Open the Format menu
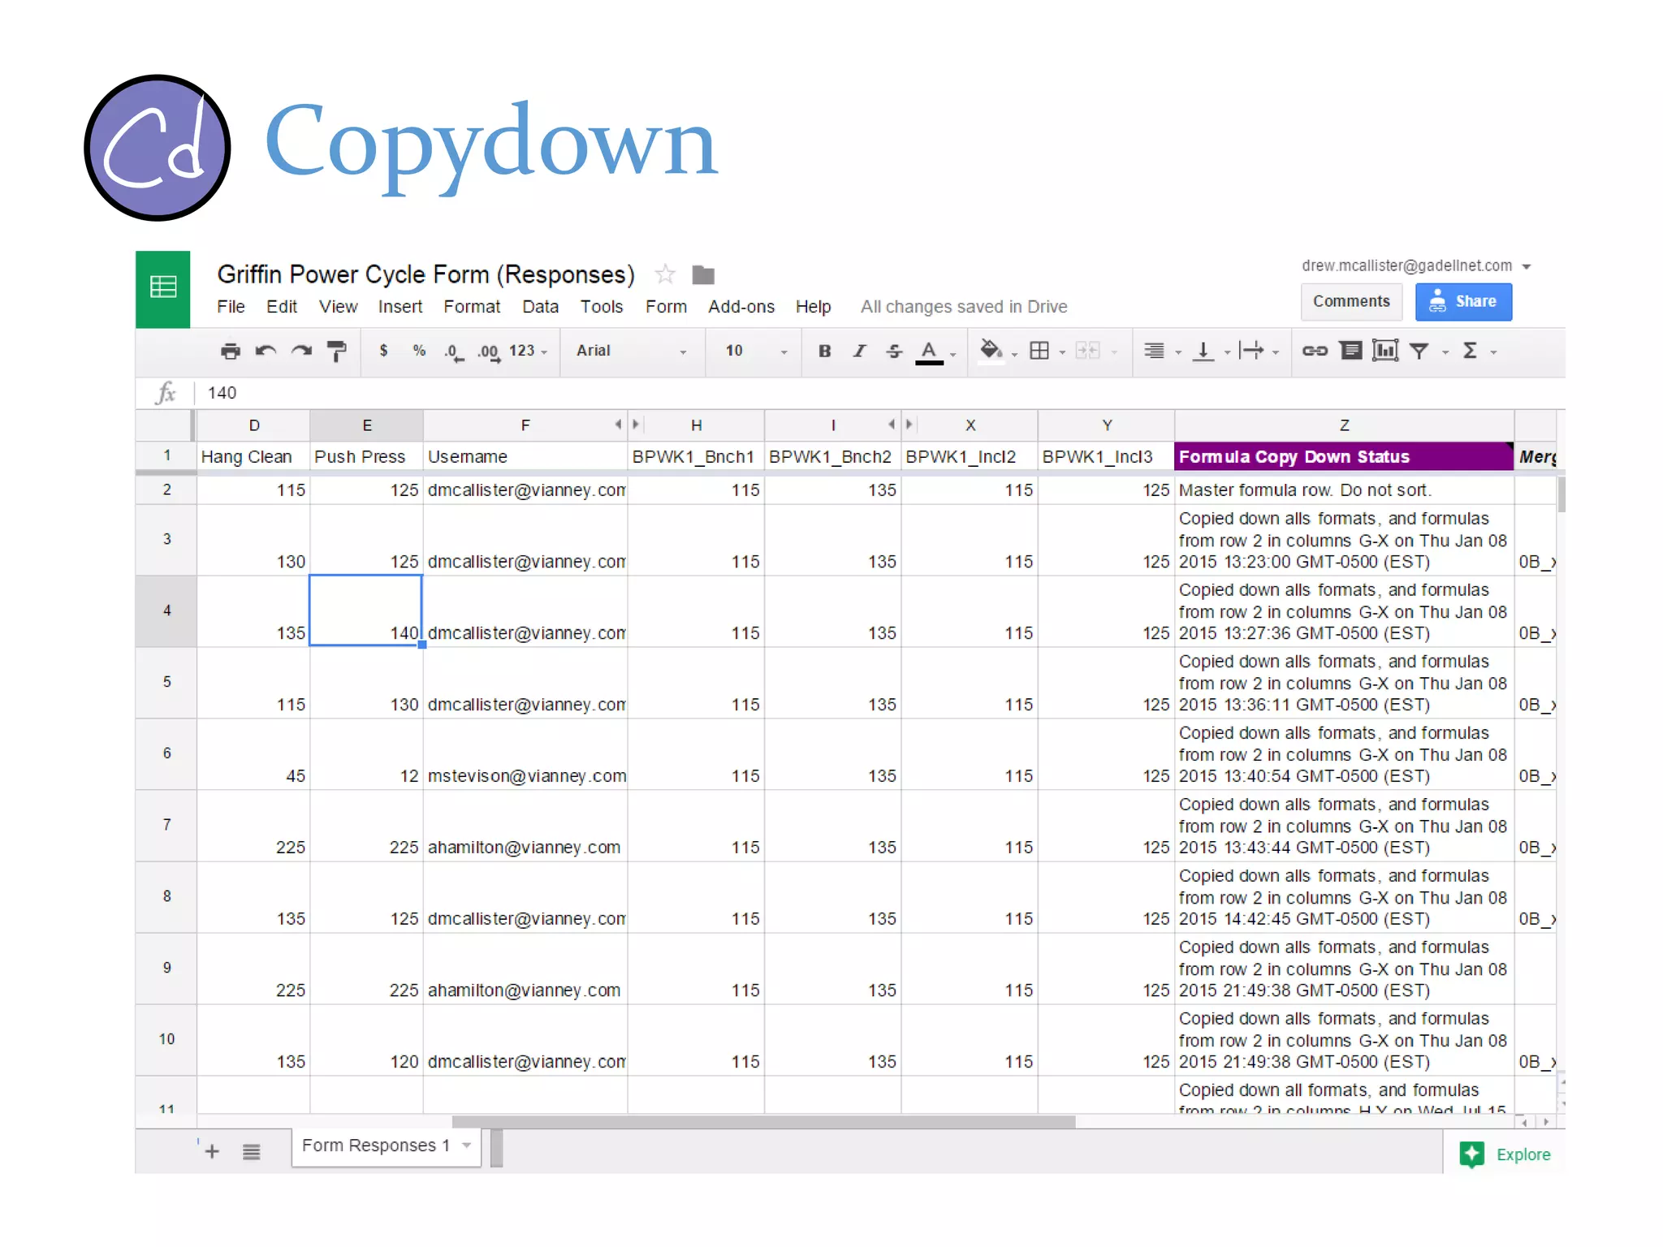 coord(472,307)
